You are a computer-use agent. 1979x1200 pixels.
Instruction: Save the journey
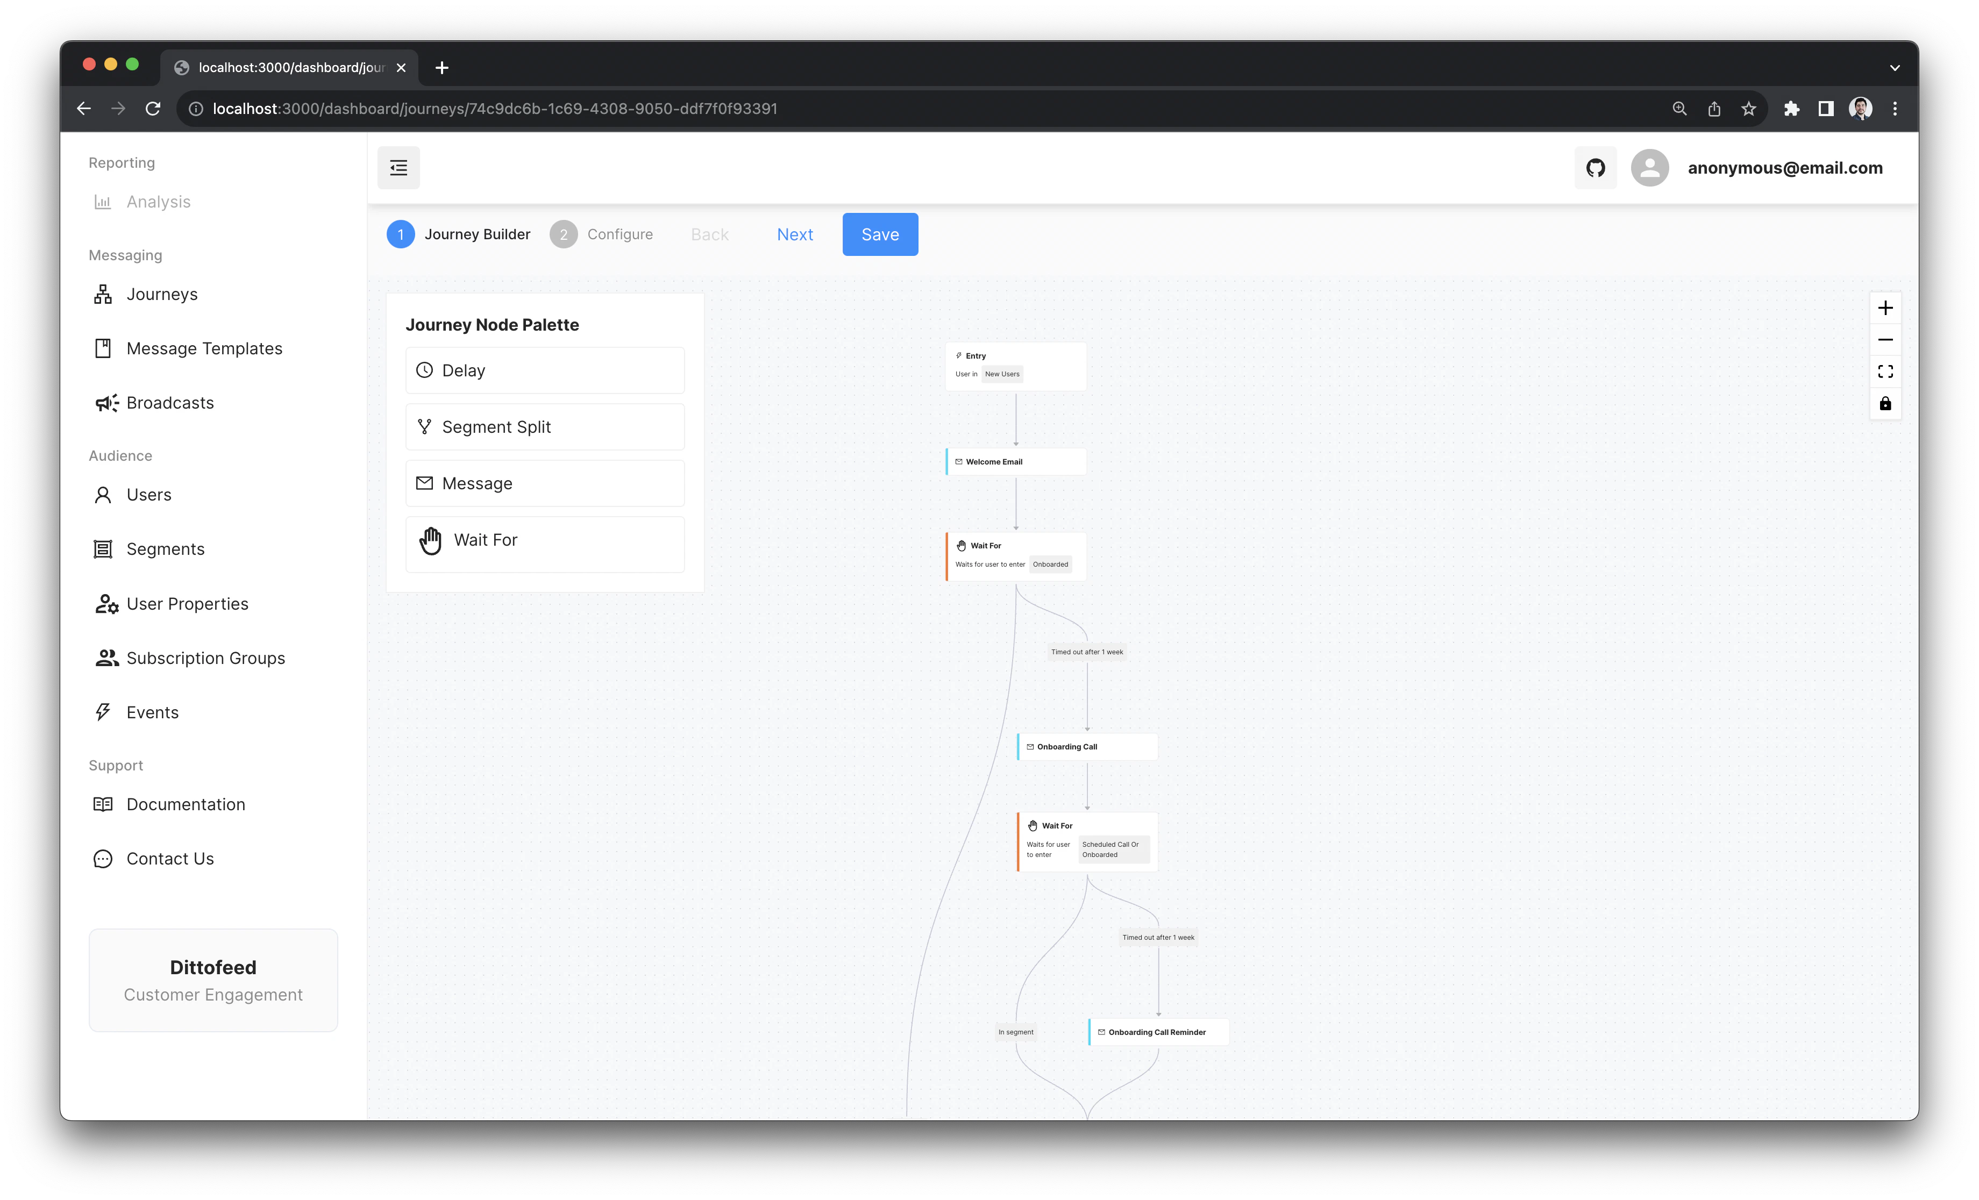click(x=879, y=234)
